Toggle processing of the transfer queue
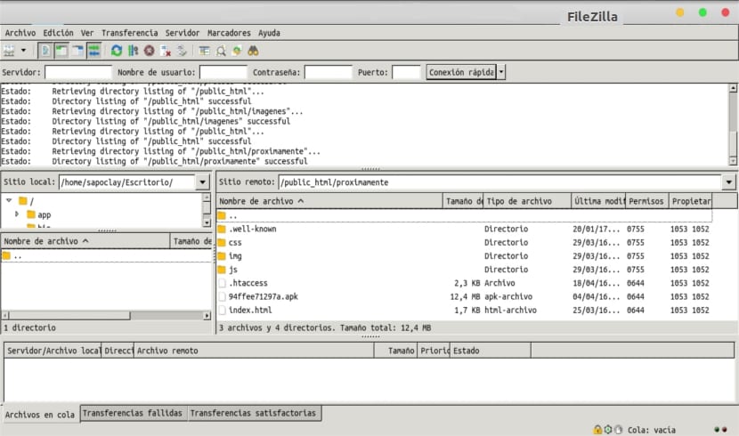Screen dimensions: 739x436 click(x=133, y=51)
